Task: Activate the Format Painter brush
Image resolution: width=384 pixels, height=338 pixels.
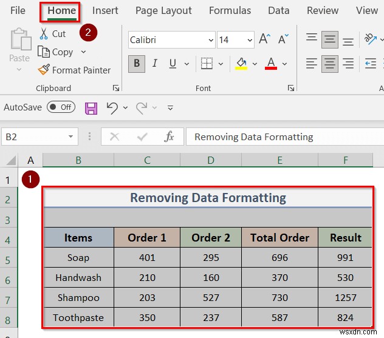Action: tap(44, 70)
